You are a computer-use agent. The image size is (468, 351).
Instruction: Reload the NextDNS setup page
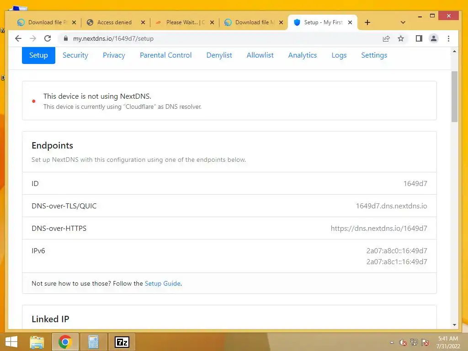[x=48, y=38]
